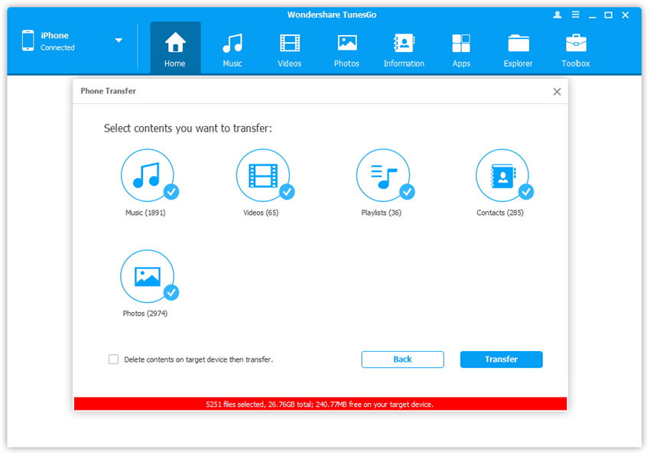Expand the iPhone device dropdown arrow
650x455 pixels.
119,41
